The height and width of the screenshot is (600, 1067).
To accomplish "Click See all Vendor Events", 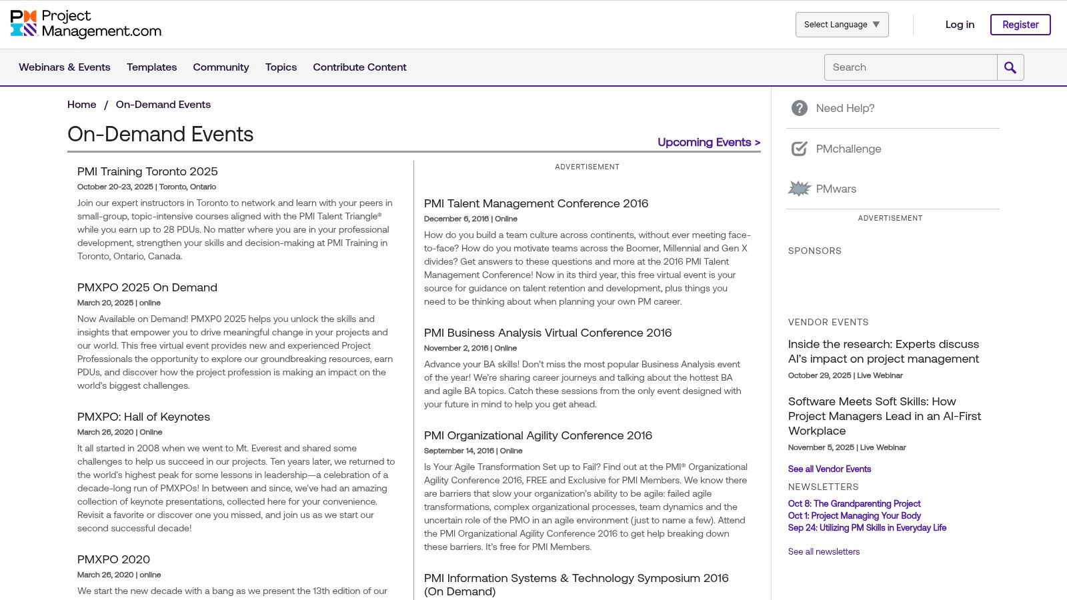I will pyautogui.click(x=829, y=469).
